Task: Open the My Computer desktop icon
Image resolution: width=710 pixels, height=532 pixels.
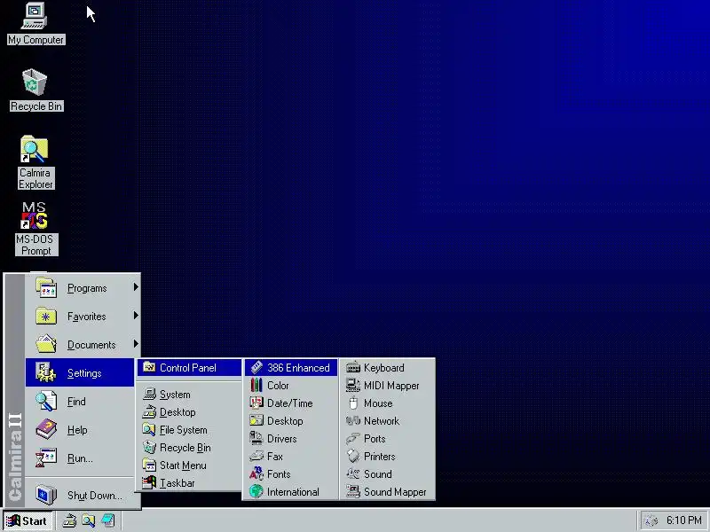Action: (35, 24)
